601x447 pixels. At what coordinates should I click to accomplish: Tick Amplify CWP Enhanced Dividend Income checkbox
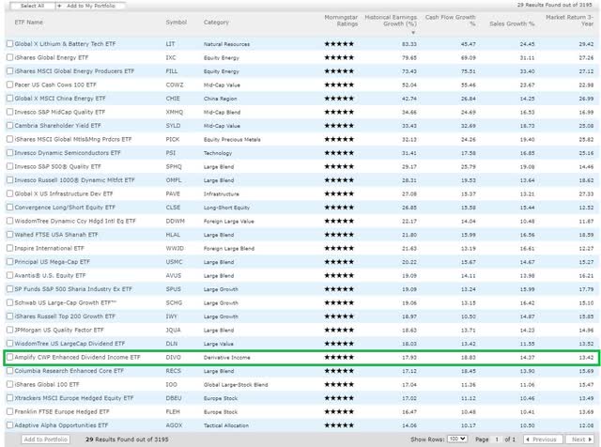pyautogui.click(x=10, y=357)
